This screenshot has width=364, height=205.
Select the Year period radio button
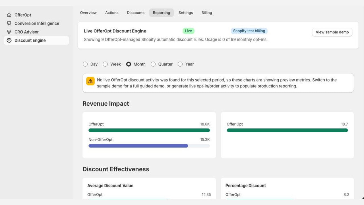click(180, 64)
